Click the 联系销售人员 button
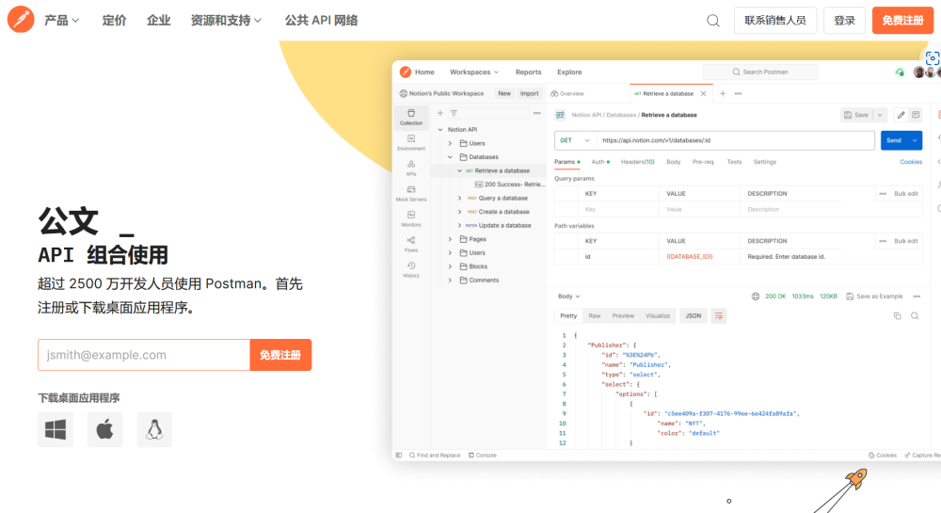 tap(775, 21)
